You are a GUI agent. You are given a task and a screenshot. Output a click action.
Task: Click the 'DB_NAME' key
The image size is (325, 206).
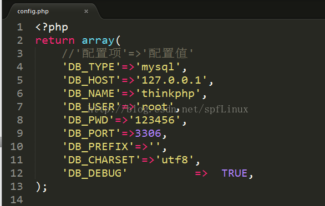click(x=92, y=94)
